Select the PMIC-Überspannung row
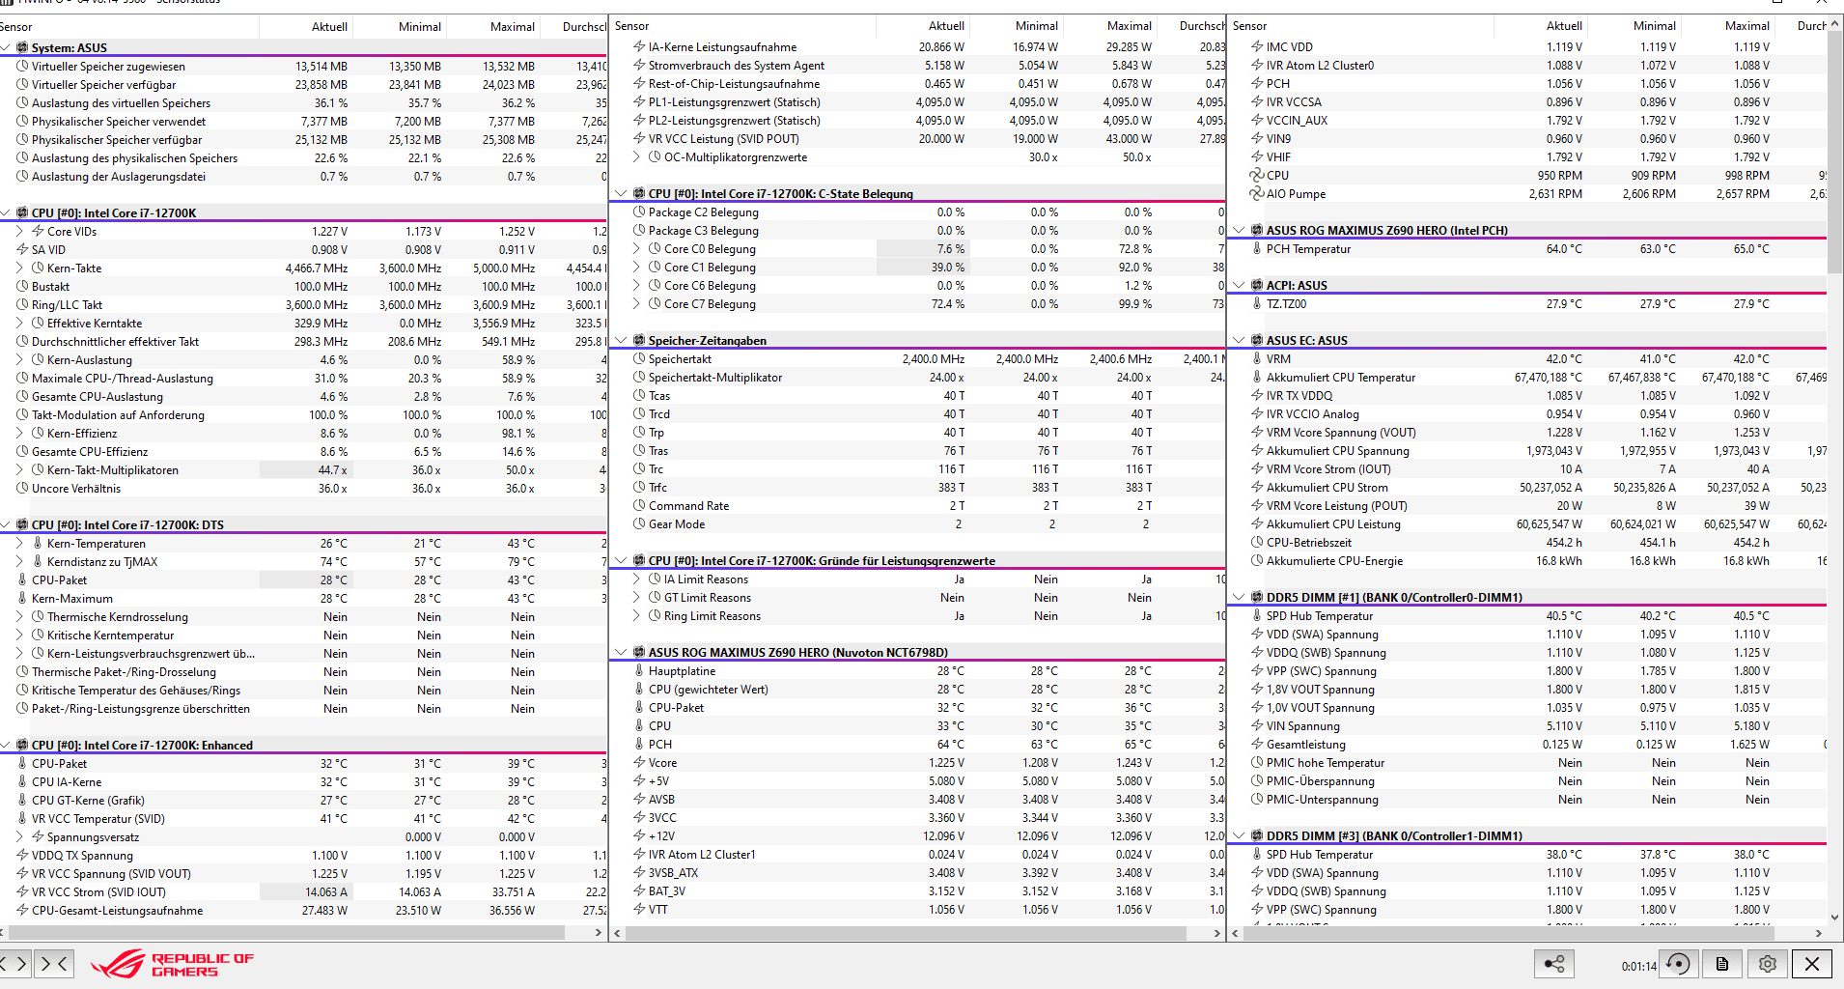 point(1527,780)
